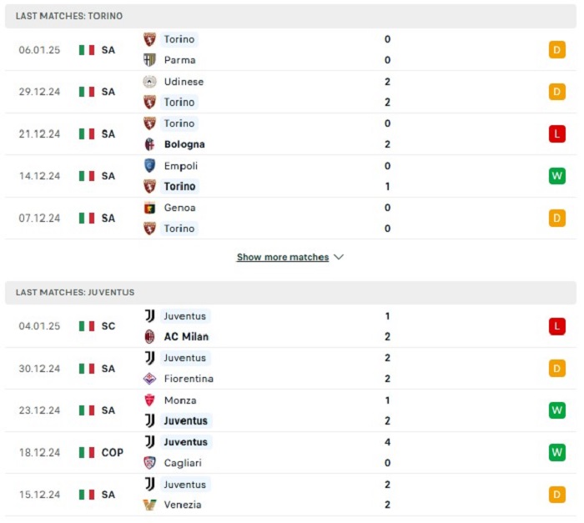Click the Udinese club crest icon
Image resolution: width=584 pixels, height=523 pixels.
(149, 82)
